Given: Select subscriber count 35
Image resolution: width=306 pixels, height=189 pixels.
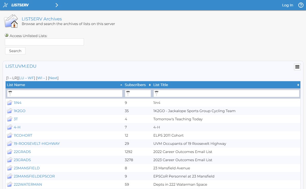Looking at the screenshot, I should [x=127, y=111].
